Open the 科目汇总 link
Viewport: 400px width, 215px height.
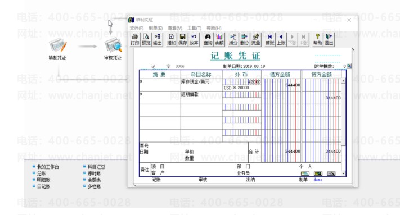(x=96, y=167)
